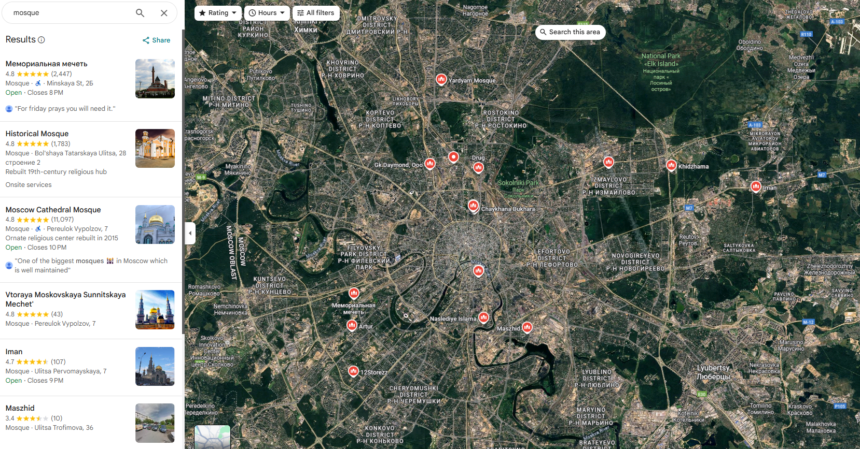Click the Iman map pin
860x449 pixels.
click(x=756, y=186)
